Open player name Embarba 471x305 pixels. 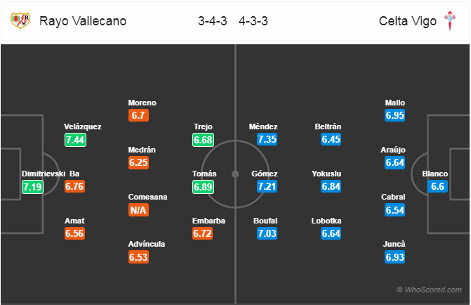(208, 221)
